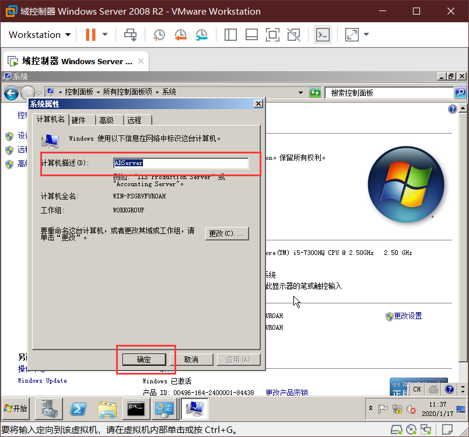Click the CH input language indicator

(x=417, y=389)
